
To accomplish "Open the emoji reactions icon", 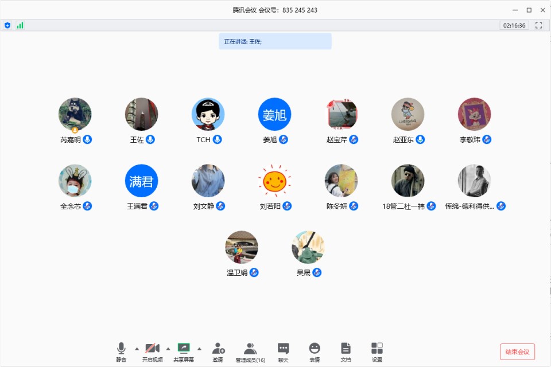I will coord(315,349).
